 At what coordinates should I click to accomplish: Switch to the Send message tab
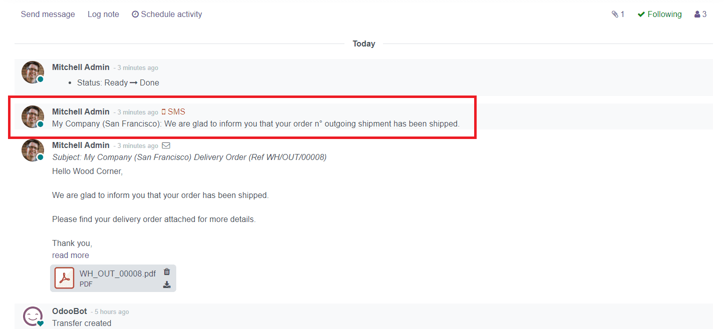tap(48, 14)
